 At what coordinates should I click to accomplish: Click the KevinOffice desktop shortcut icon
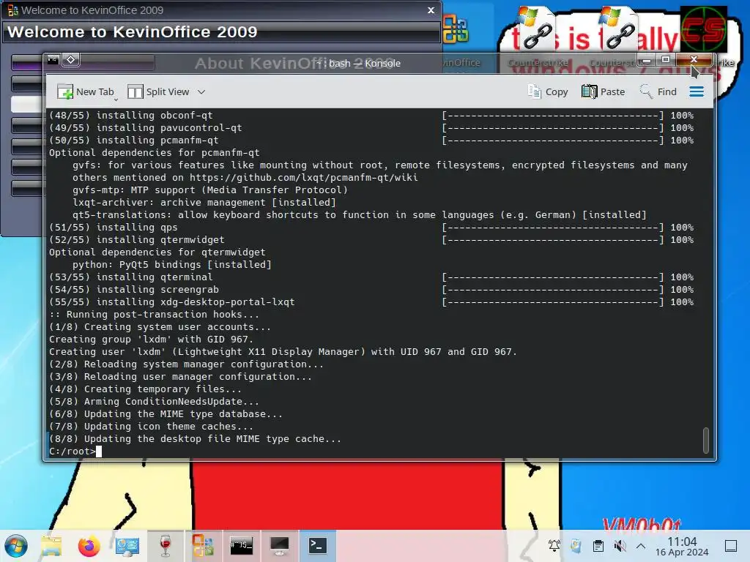pos(456,29)
